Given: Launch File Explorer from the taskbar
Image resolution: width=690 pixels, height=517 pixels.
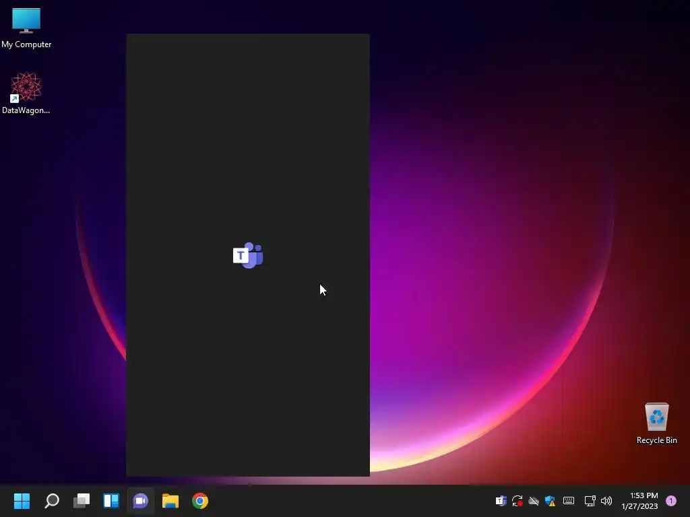Looking at the screenshot, I should click(x=170, y=501).
